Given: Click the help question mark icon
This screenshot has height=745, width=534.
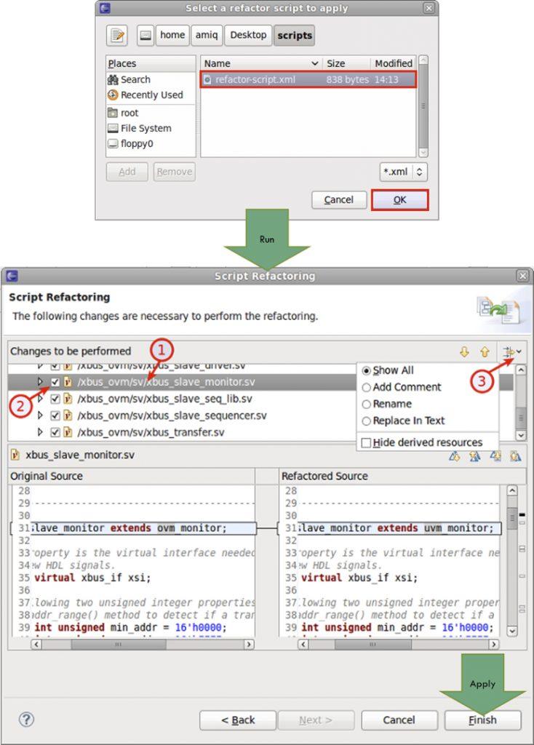Looking at the screenshot, I should click(27, 720).
